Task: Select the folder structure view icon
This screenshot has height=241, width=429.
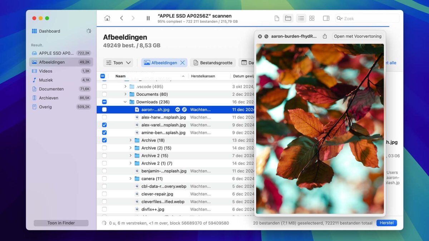Action: (288, 18)
